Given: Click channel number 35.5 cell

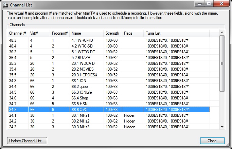Looking at the screenshot, I should click(x=13, y=75).
